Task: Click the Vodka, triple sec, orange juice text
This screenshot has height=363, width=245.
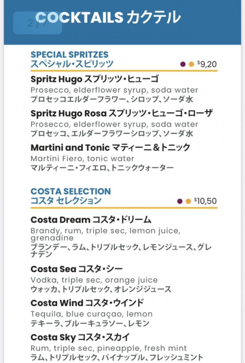Action: 94,280
